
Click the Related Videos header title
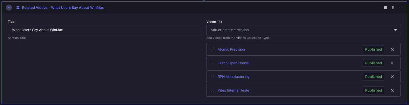pyautogui.click(x=63, y=8)
